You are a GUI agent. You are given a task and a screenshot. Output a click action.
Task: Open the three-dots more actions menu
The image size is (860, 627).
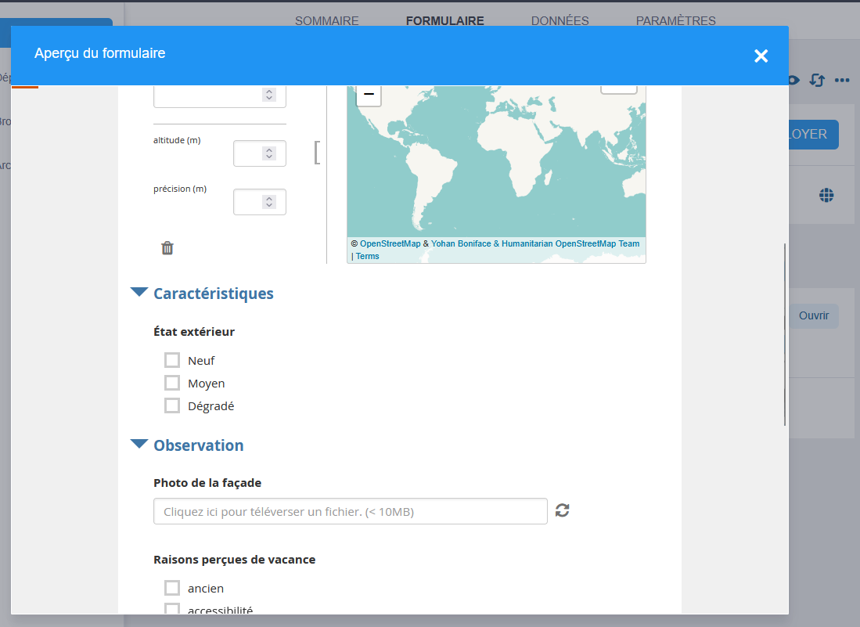tap(842, 80)
